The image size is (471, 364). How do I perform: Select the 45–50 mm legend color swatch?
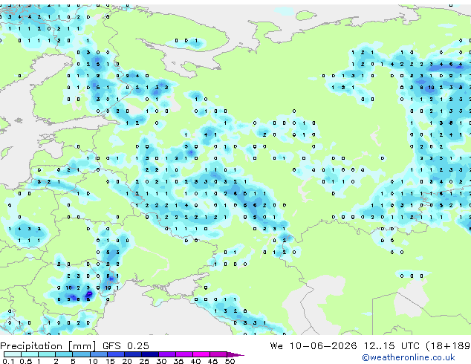(218, 354)
